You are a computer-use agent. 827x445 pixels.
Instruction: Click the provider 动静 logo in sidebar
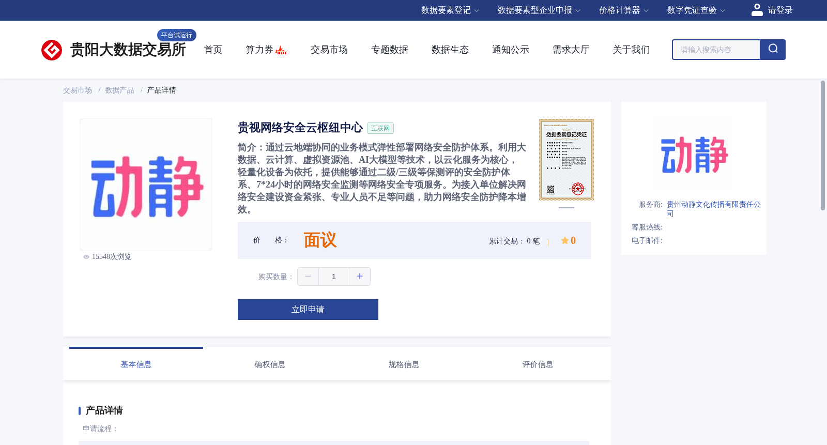(694, 155)
